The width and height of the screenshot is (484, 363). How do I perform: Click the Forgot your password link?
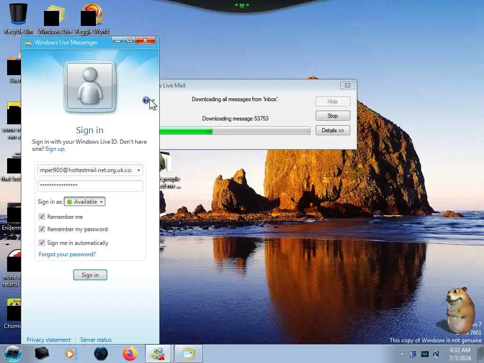[67, 254]
